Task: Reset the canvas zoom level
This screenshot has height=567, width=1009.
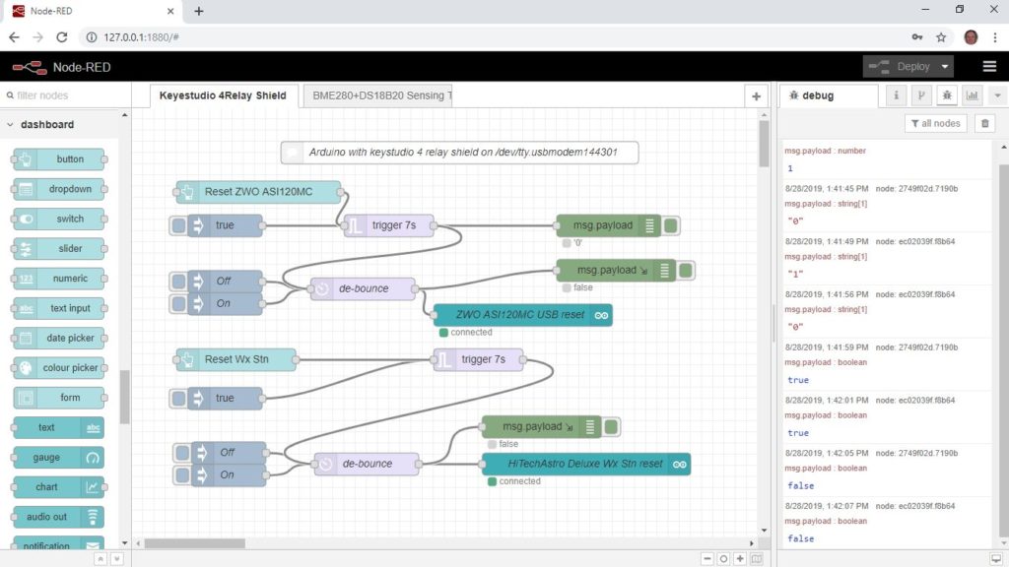Action: pos(723,559)
